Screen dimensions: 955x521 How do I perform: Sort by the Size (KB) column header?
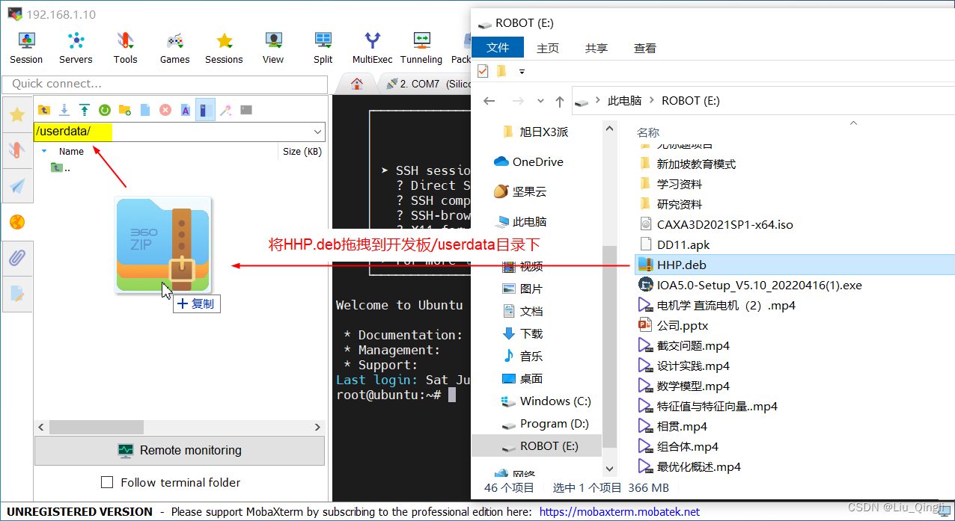tap(302, 151)
